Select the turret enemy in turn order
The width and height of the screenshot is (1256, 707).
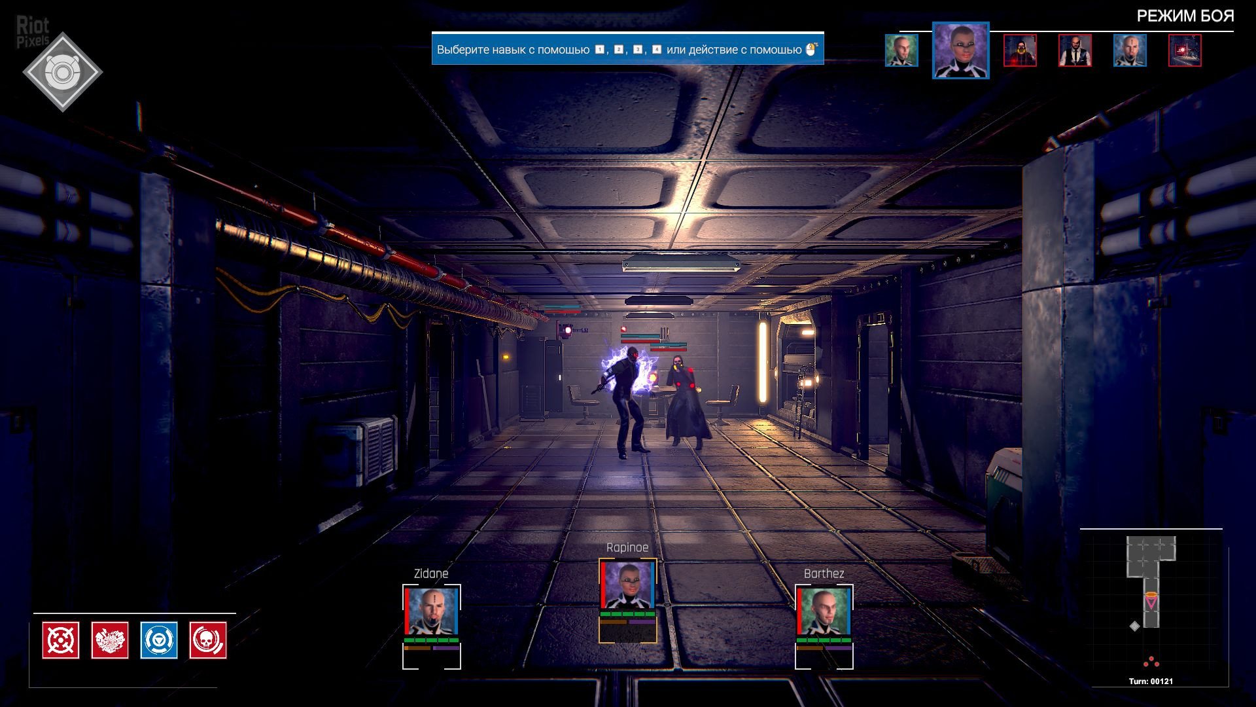coord(1185,50)
